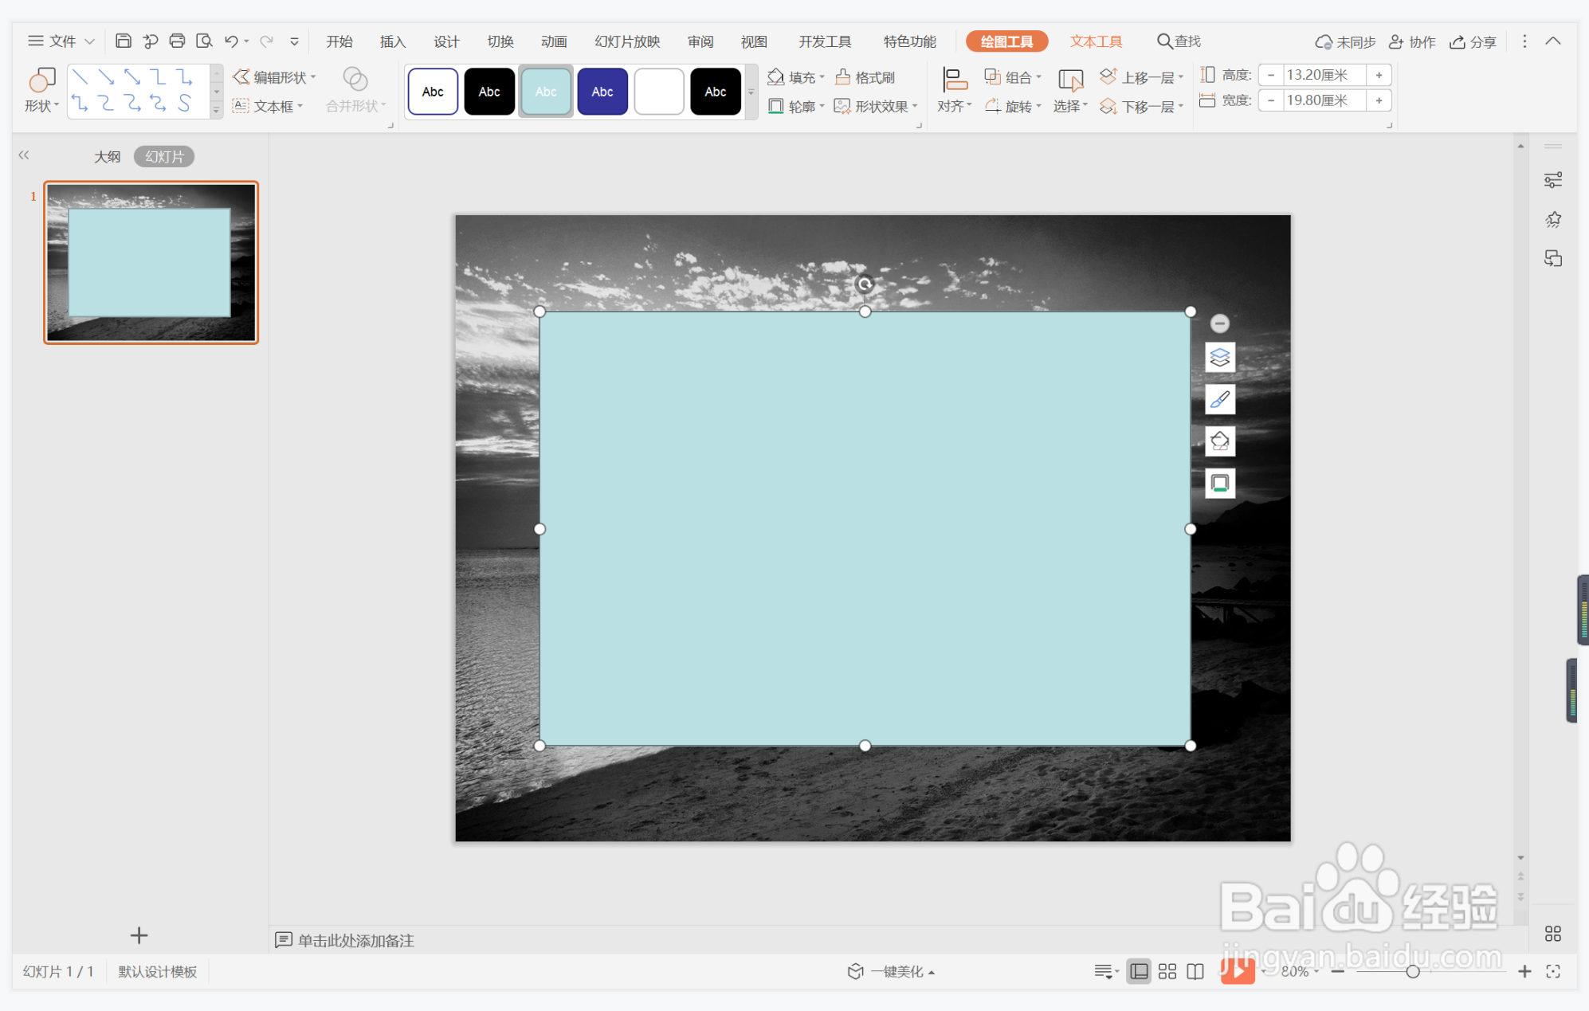Open the Group dropdown
The height and width of the screenshot is (1011, 1589).
1013,77
